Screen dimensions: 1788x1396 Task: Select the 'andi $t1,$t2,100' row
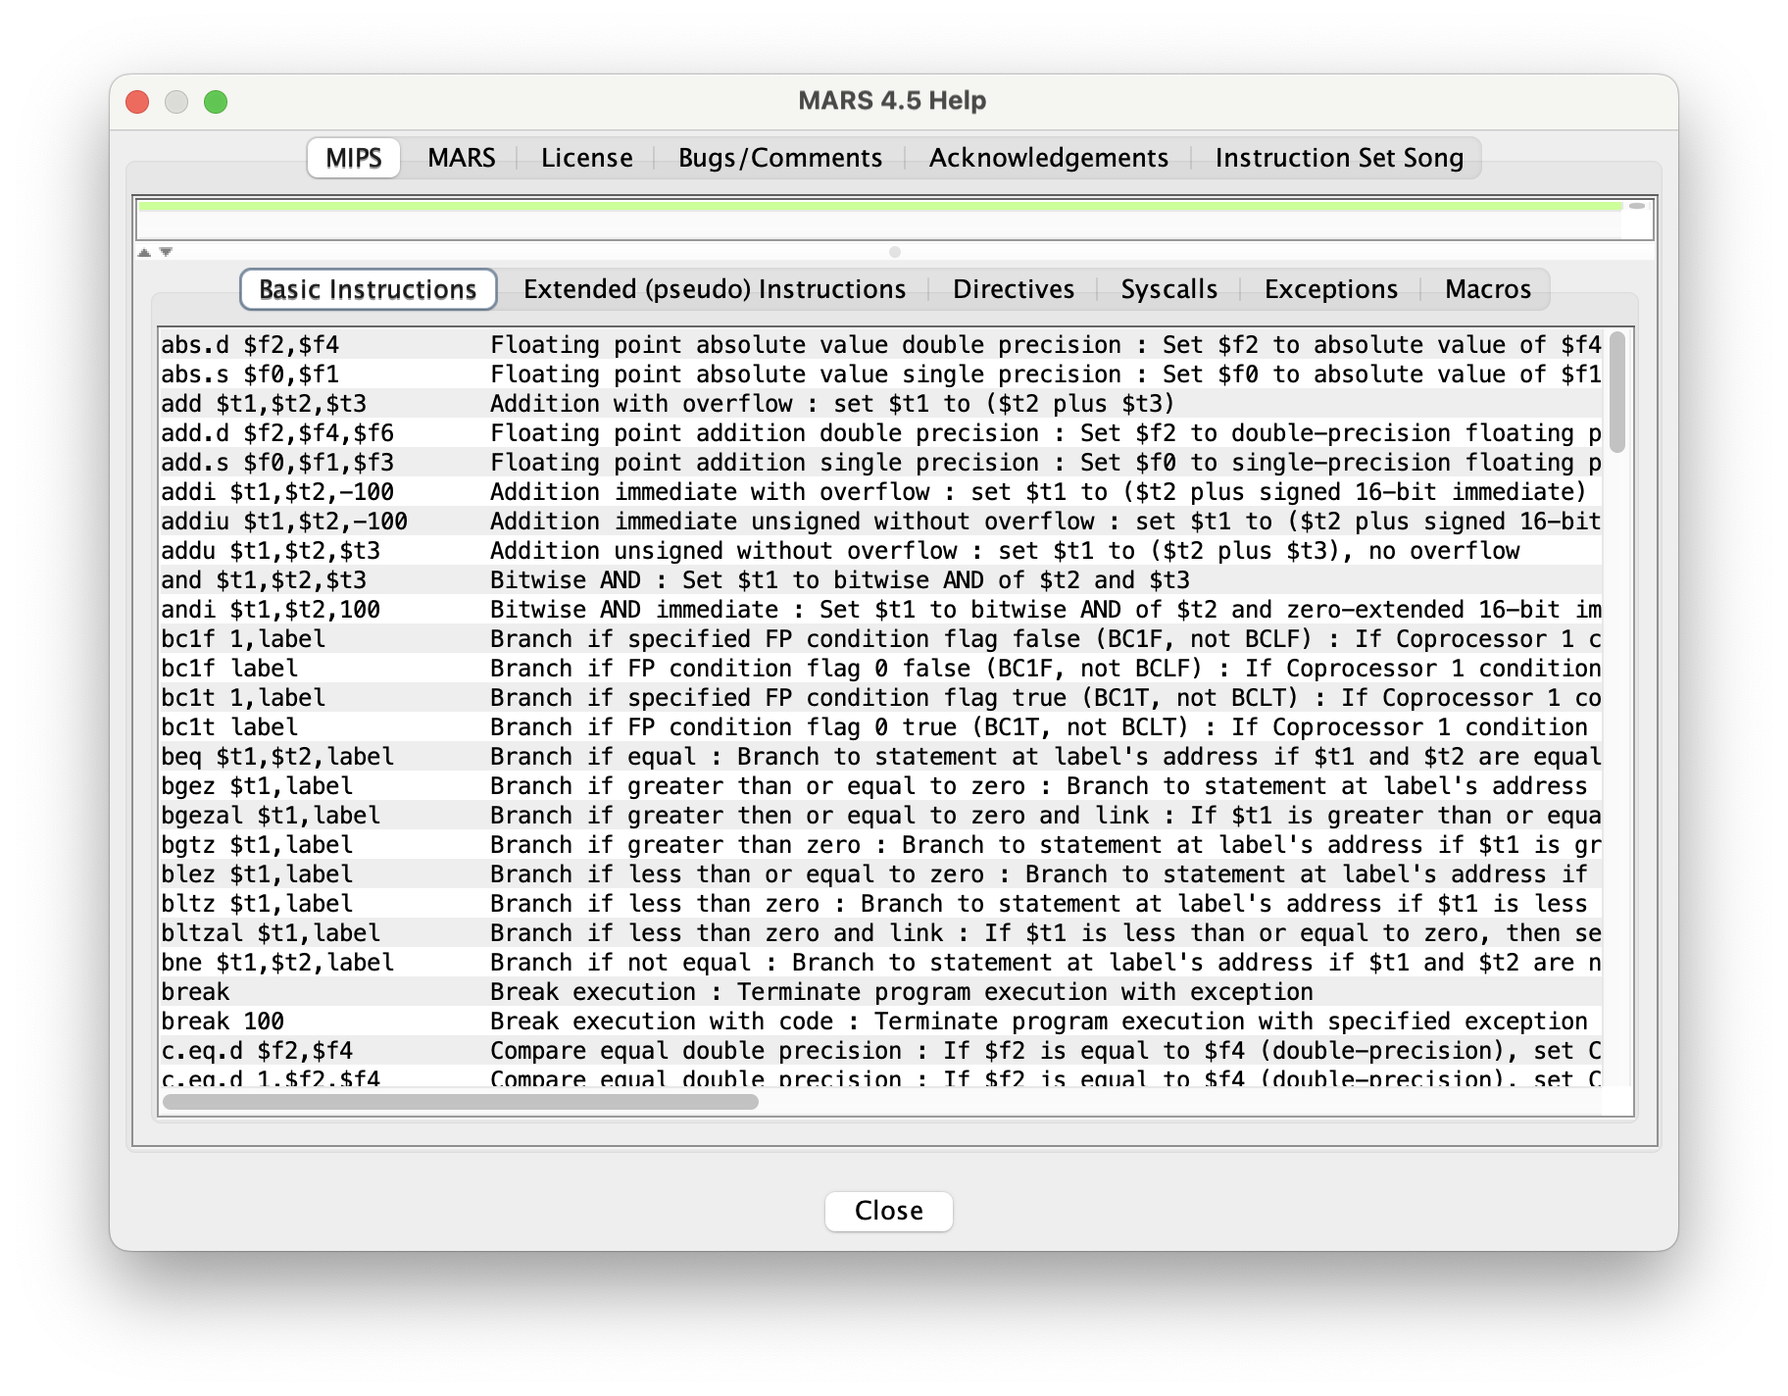(880, 610)
